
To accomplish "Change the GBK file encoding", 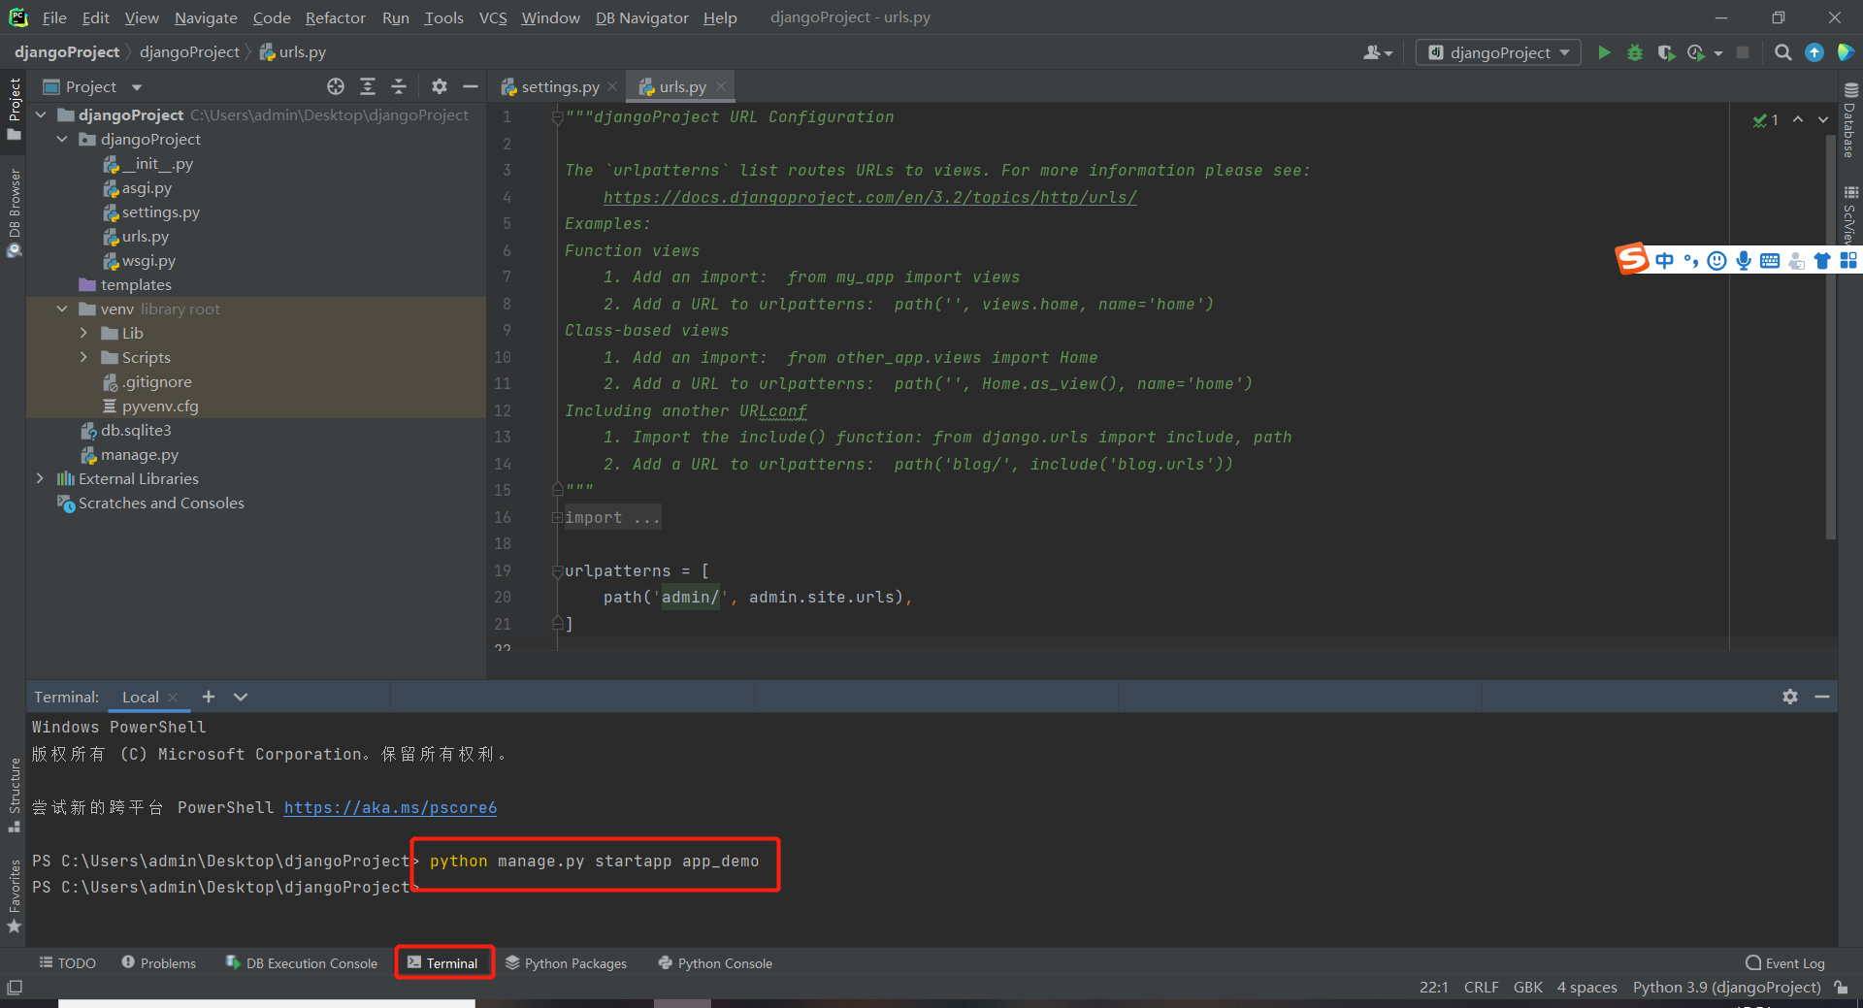I will (1527, 988).
